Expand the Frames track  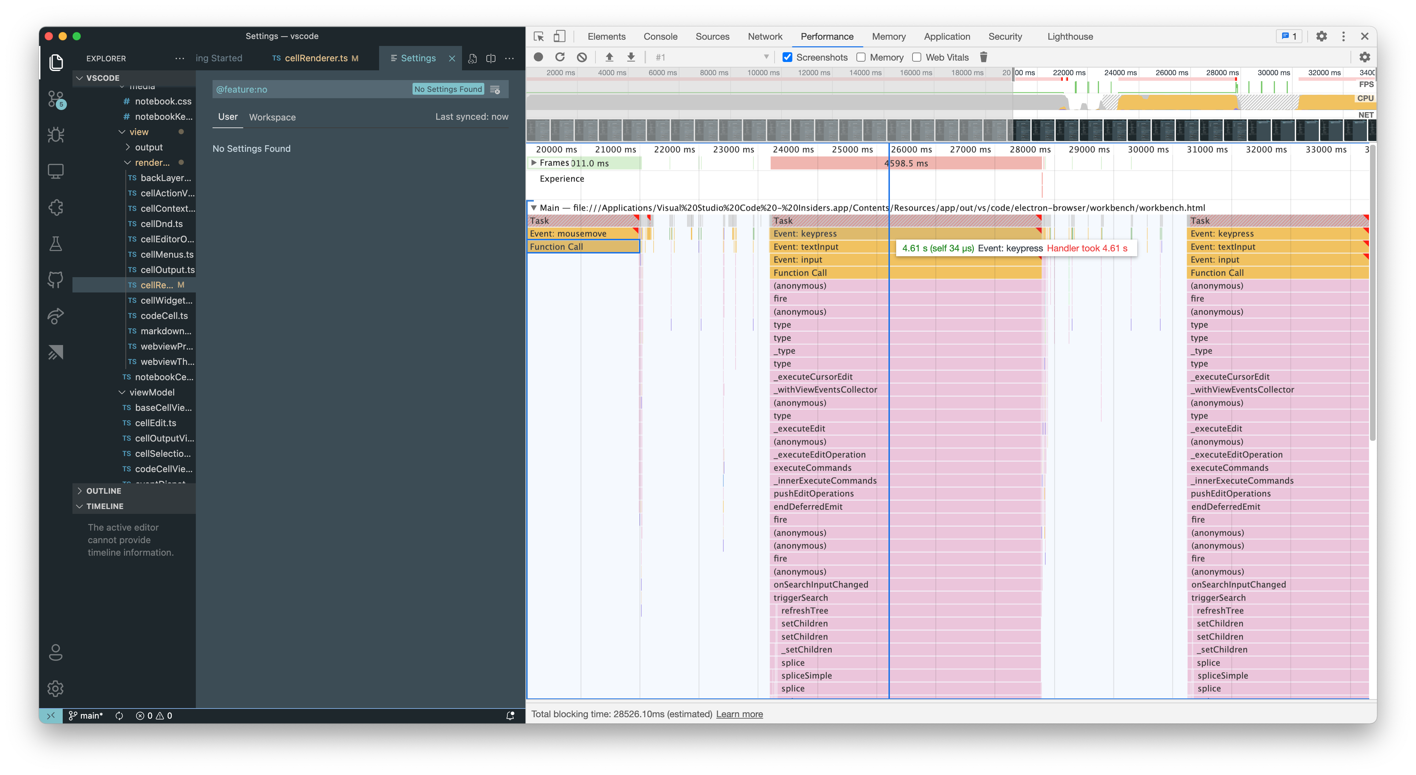(533, 163)
